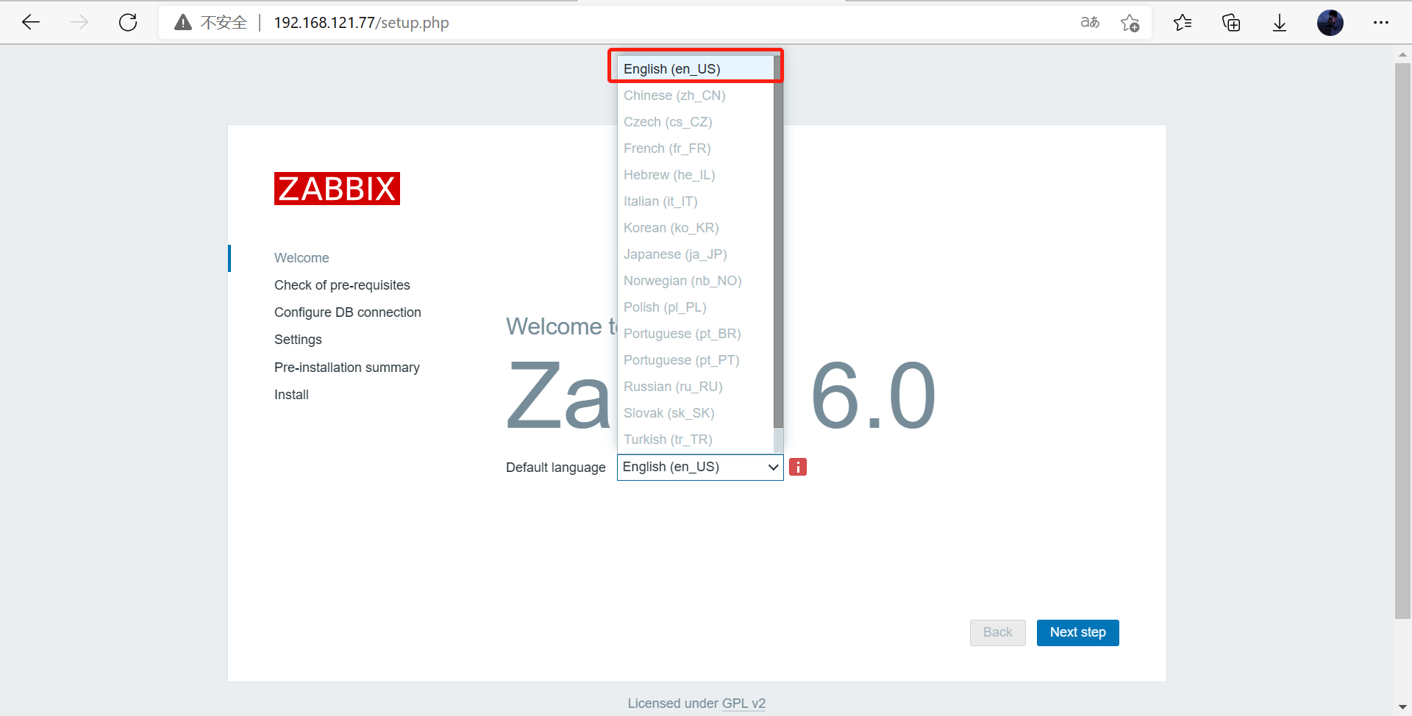
Task: Click the user profile avatar
Action: click(x=1330, y=23)
